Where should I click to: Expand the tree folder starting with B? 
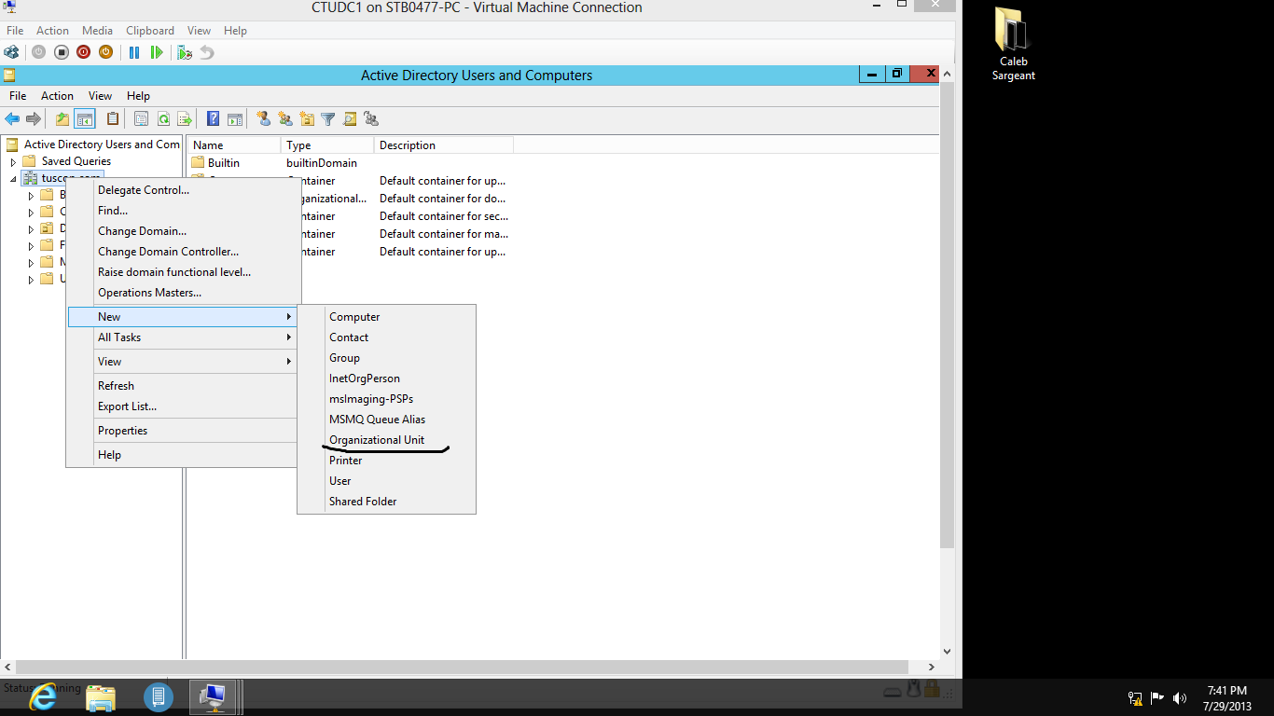(31, 195)
